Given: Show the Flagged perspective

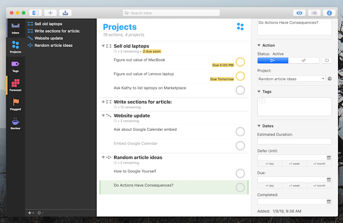Looking at the screenshot, I should (15, 103).
